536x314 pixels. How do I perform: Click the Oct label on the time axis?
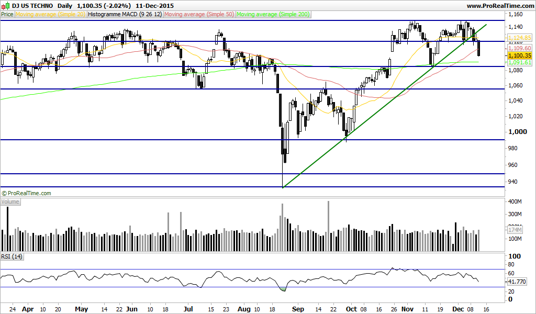tap(351, 309)
